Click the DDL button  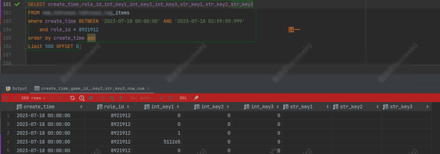[183, 98]
